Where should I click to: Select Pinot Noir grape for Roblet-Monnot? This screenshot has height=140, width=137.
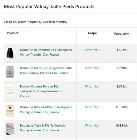click(x=92, y=87)
